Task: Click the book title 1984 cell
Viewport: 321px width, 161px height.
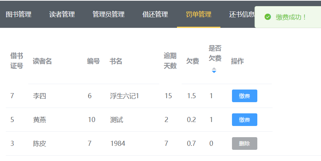Action: tap(118, 144)
